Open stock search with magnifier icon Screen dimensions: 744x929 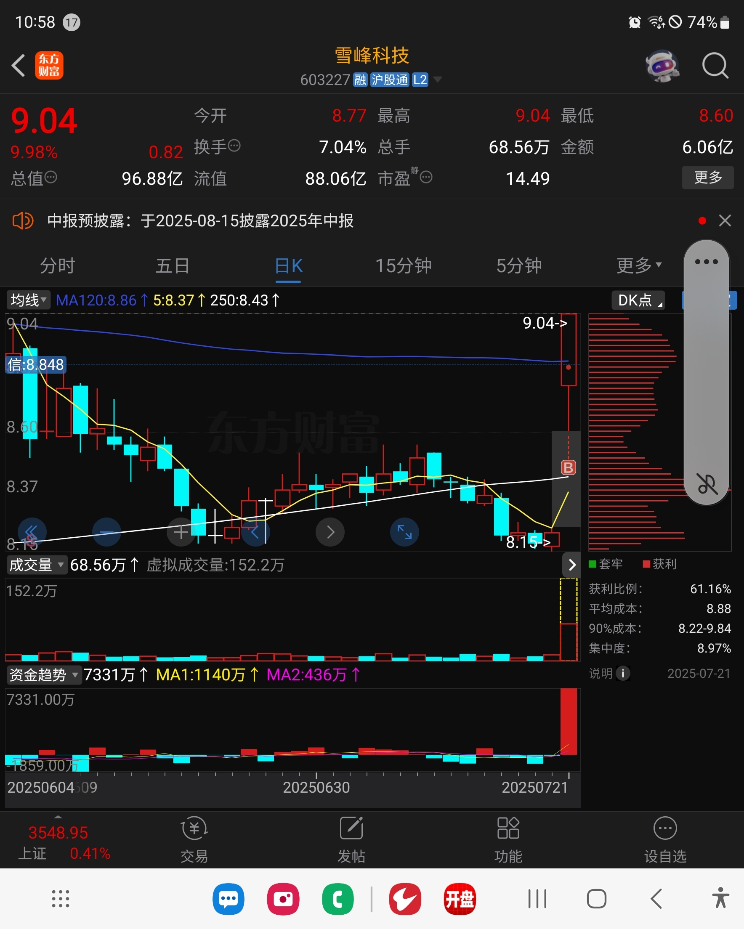715,66
